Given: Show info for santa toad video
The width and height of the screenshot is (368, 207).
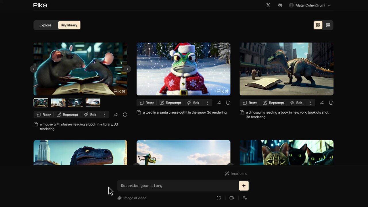Looking at the screenshot, I should coord(228,103).
